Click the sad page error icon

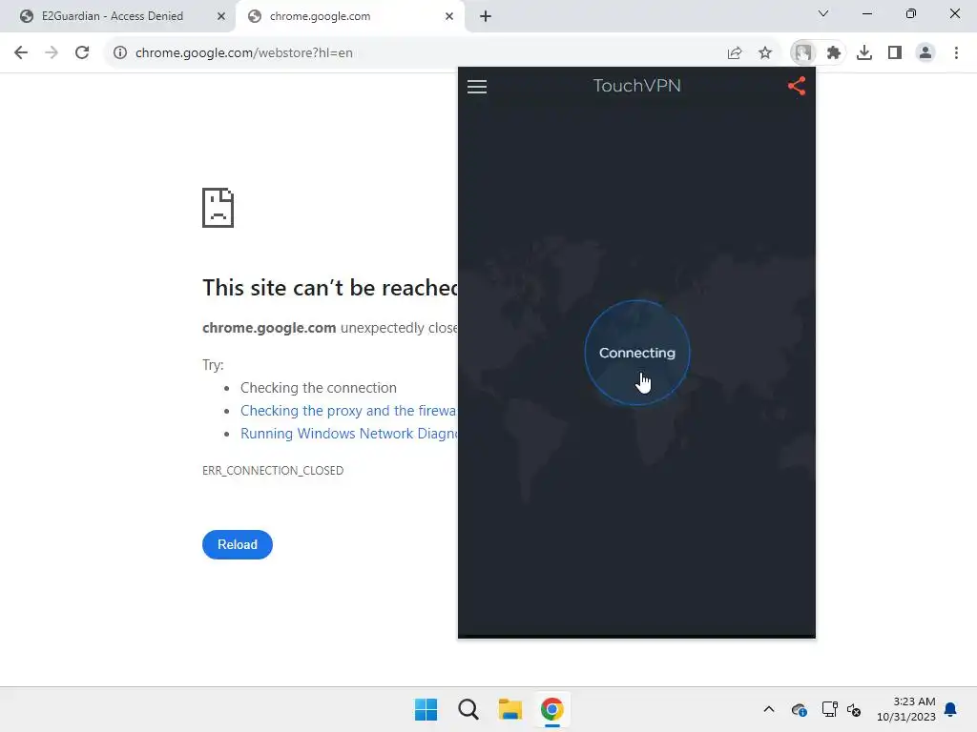tap(218, 208)
